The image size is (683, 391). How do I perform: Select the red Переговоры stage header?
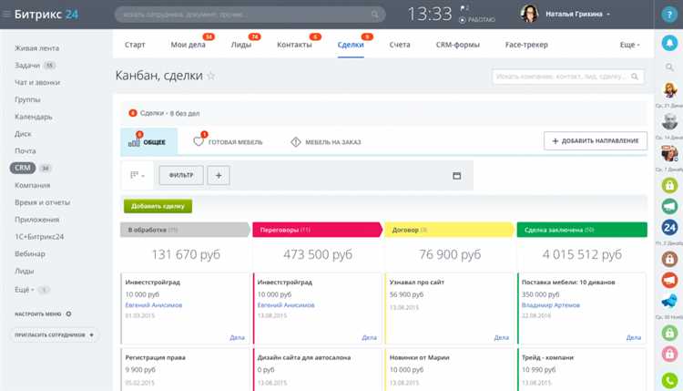pyautogui.click(x=317, y=230)
